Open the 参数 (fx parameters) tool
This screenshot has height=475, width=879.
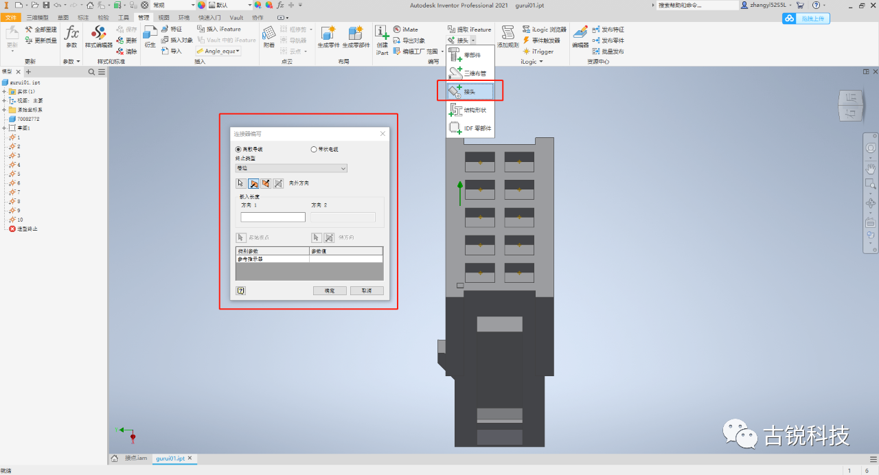71,36
